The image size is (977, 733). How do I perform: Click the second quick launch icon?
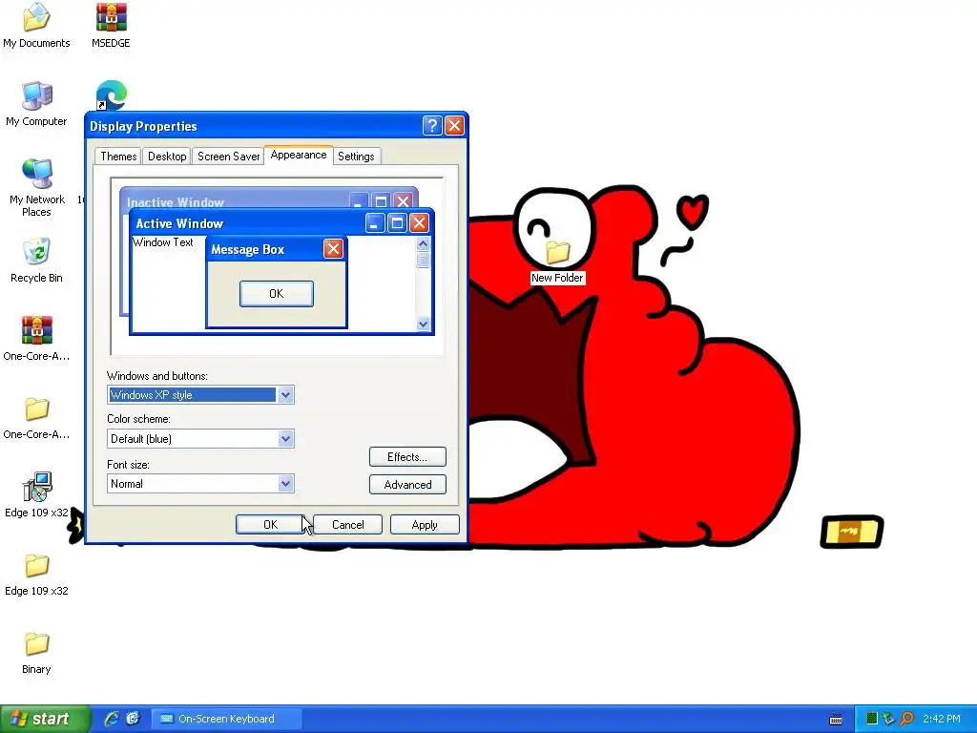133,719
